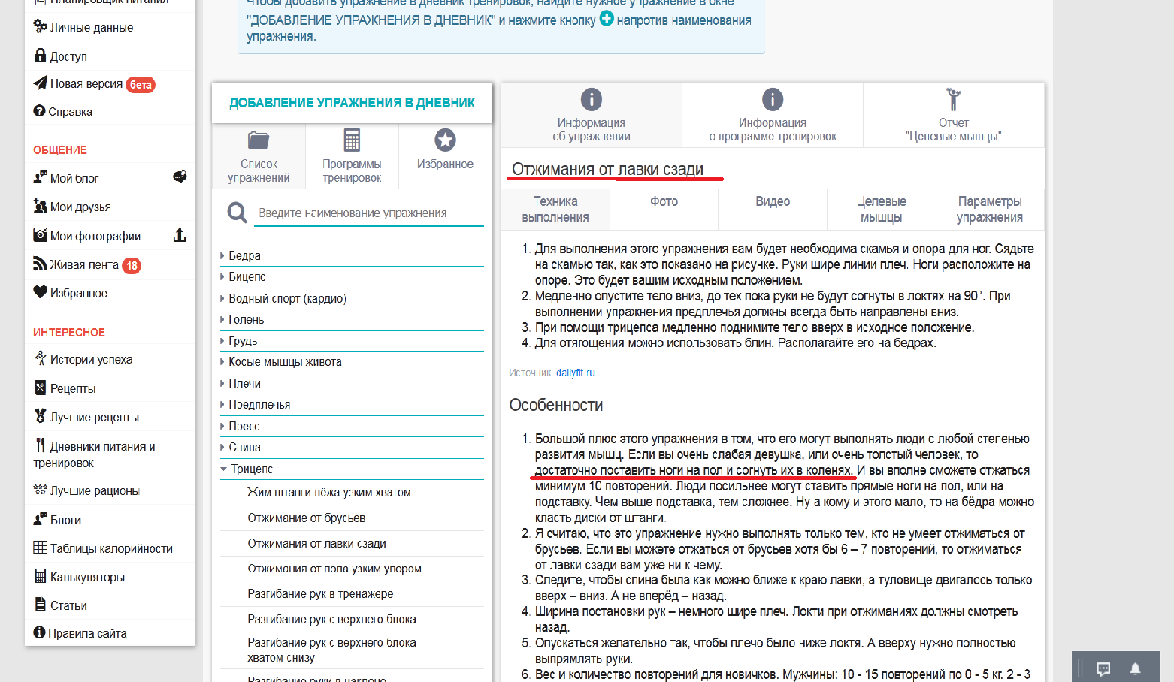The width and height of the screenshot is (1174, 682).
Task: Expand the Пресс exercise category
Action: pos(244,426)
